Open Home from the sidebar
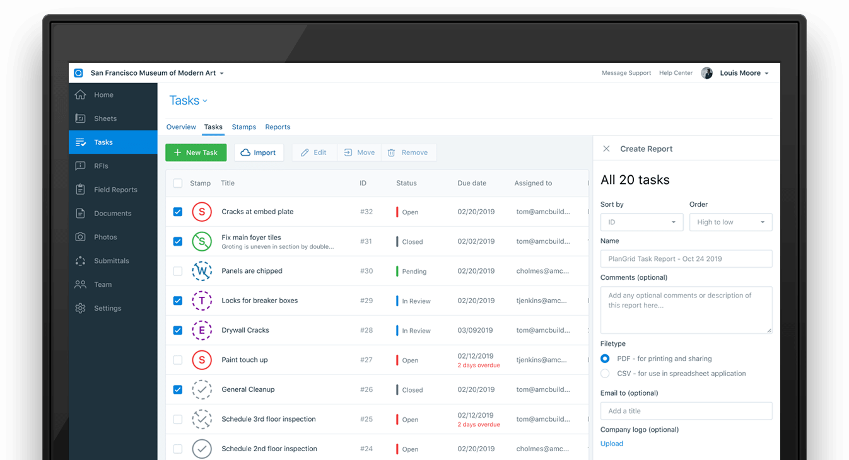 pyautogui.click(x=113, y=95)
